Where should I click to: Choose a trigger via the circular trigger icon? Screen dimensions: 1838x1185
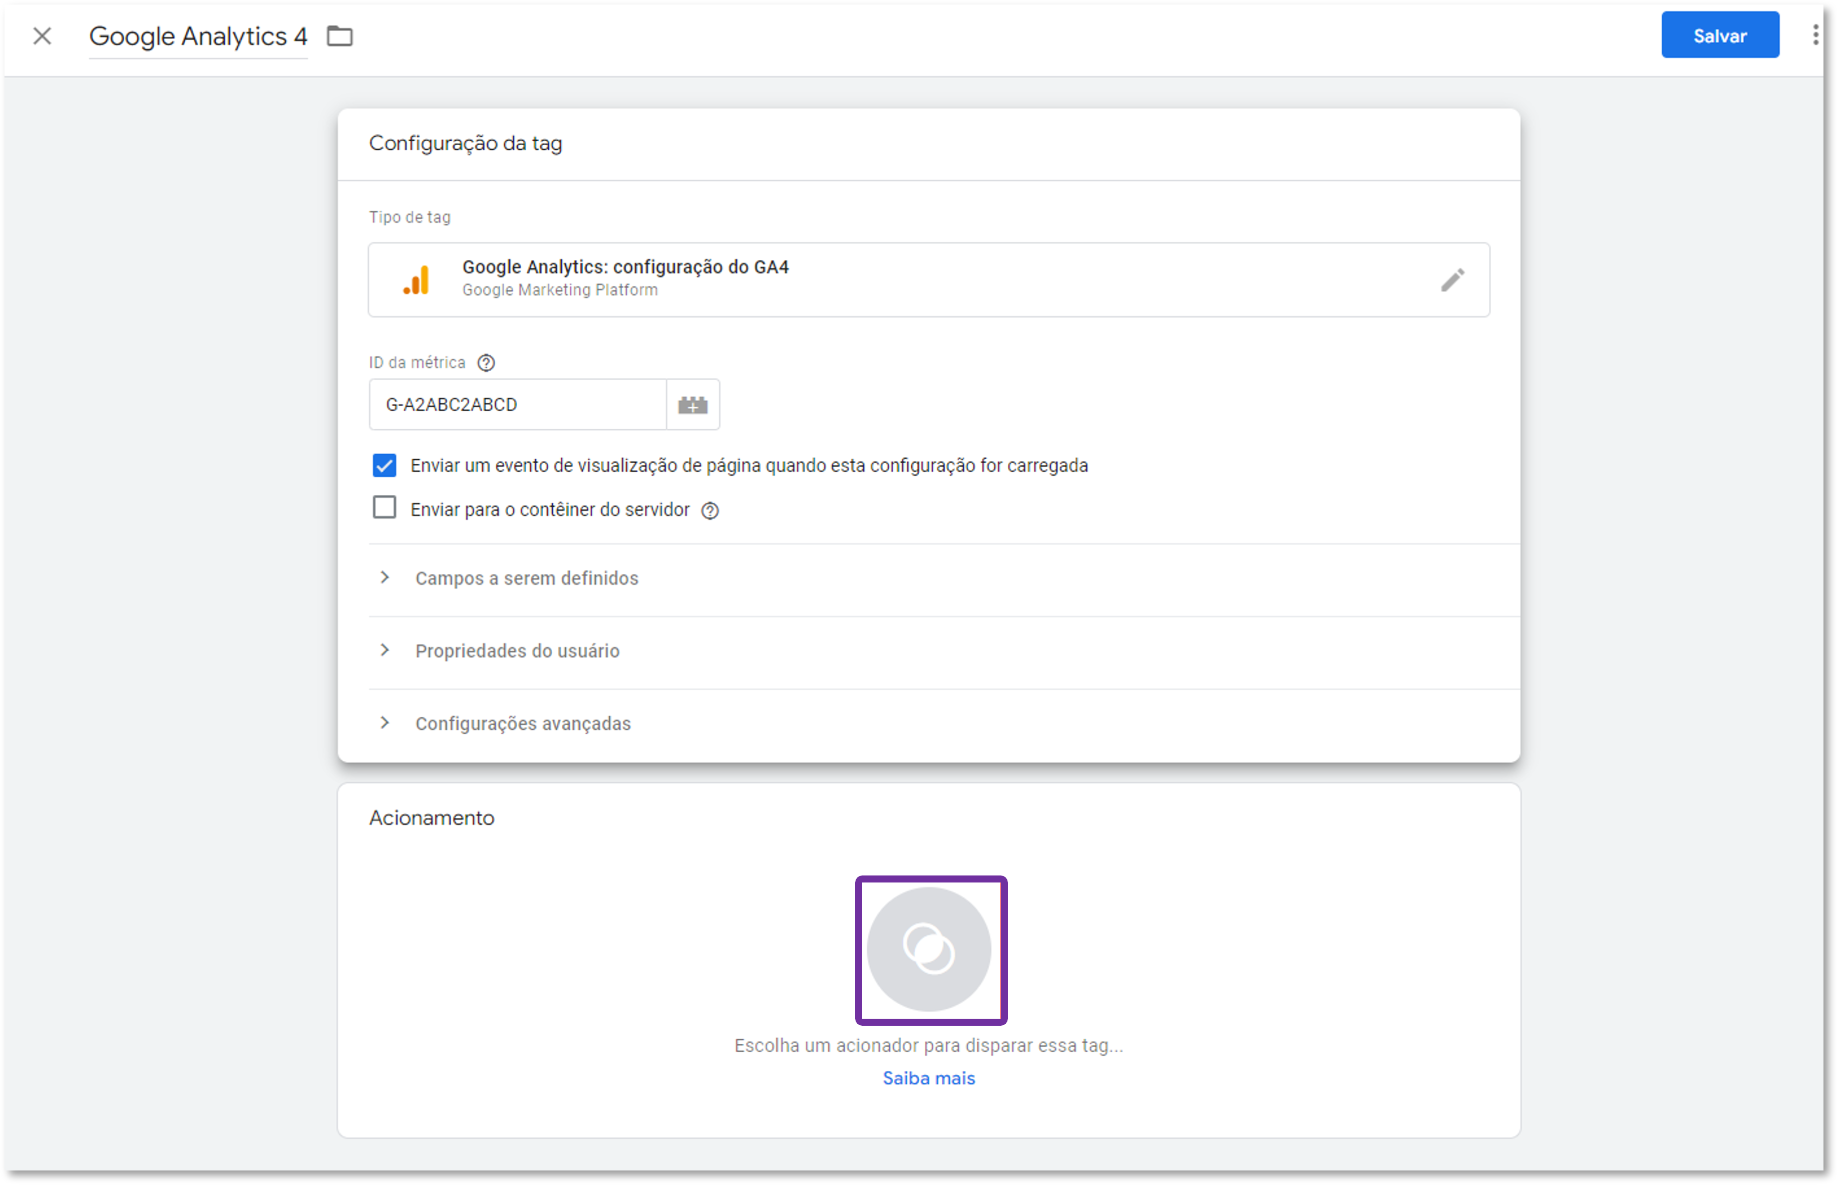928,950
